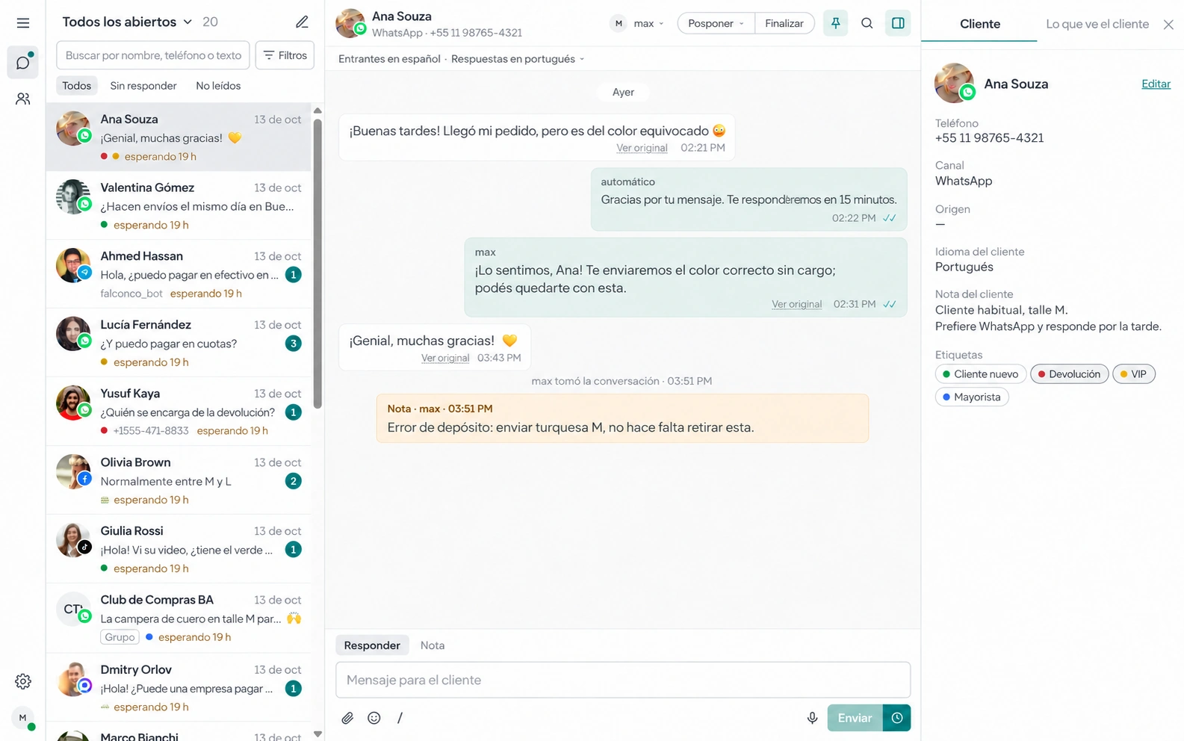Click the conversation list scrollbar down arrow
1184x741 pixels.
(317, 734)
